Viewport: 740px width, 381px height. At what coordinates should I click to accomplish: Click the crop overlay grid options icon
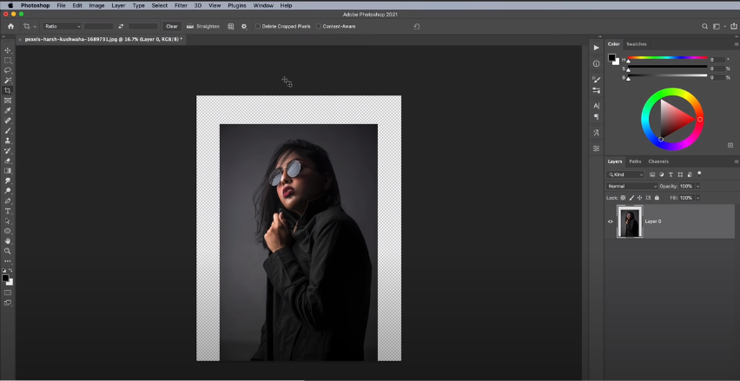click(x=231, y=26)
